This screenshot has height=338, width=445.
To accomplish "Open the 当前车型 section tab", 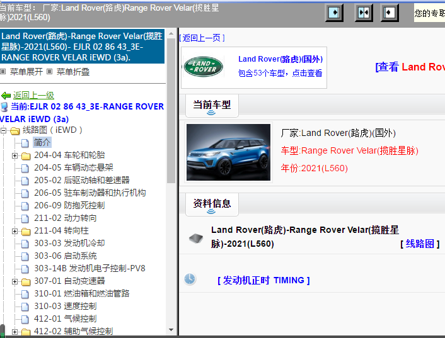I will (212, 106).
